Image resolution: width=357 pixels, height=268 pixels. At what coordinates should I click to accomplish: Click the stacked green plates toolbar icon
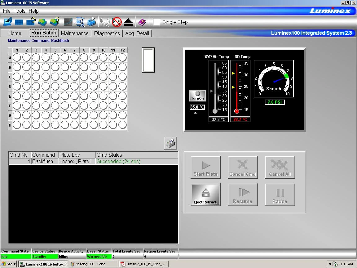42,22
